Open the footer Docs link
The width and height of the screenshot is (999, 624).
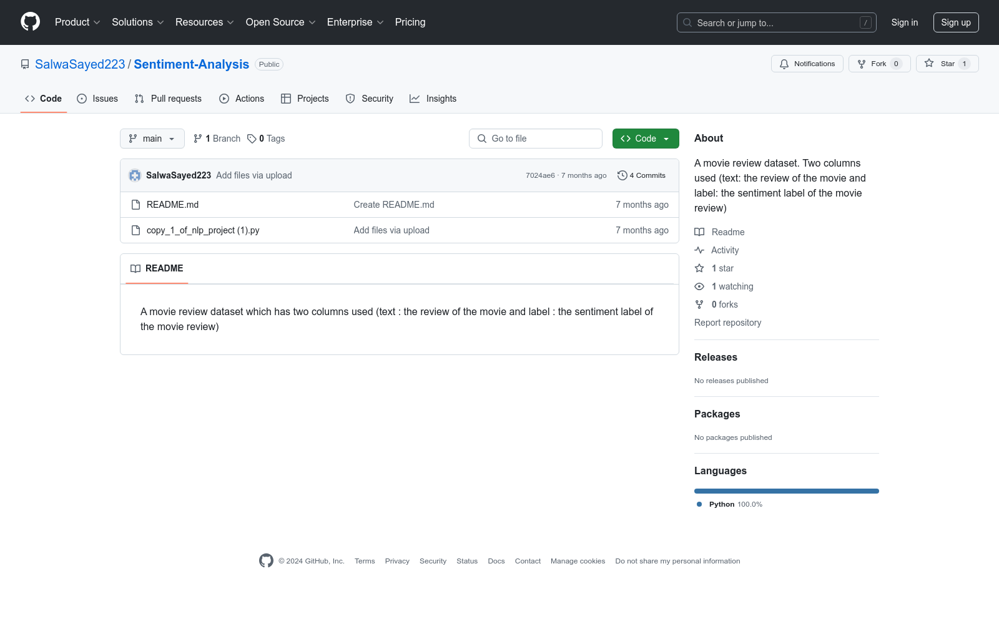[496, 561]
